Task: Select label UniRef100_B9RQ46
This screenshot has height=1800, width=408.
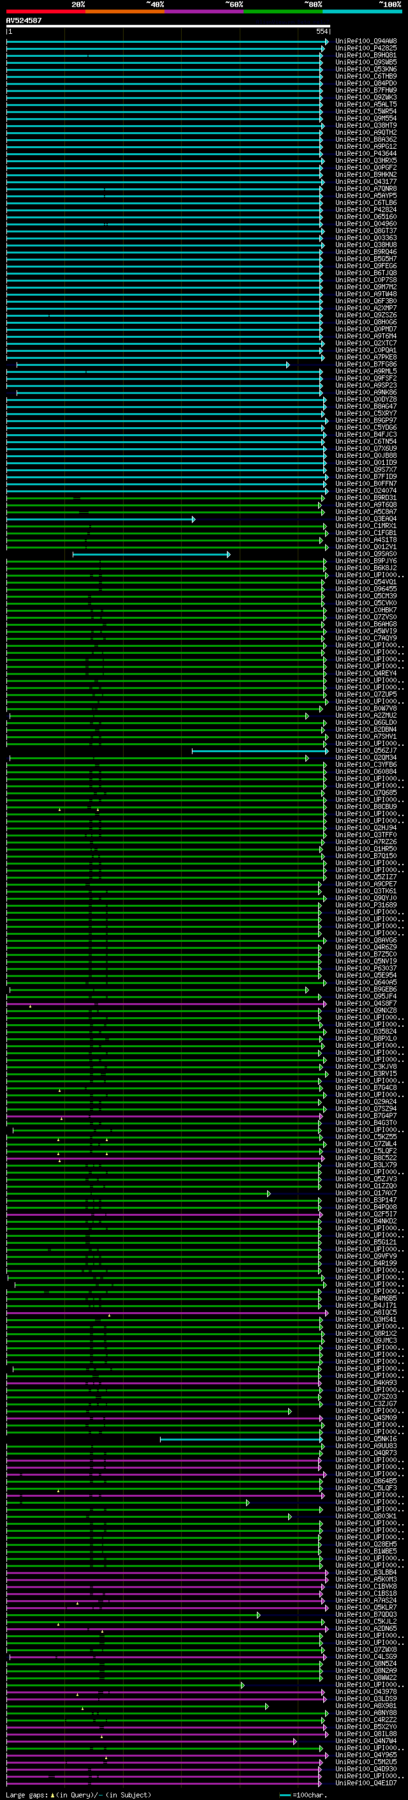Action: point(366,252)
